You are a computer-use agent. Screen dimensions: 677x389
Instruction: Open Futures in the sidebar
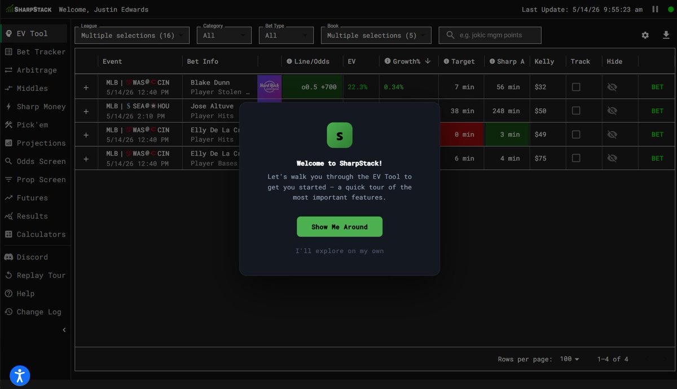tap(34, 198)
